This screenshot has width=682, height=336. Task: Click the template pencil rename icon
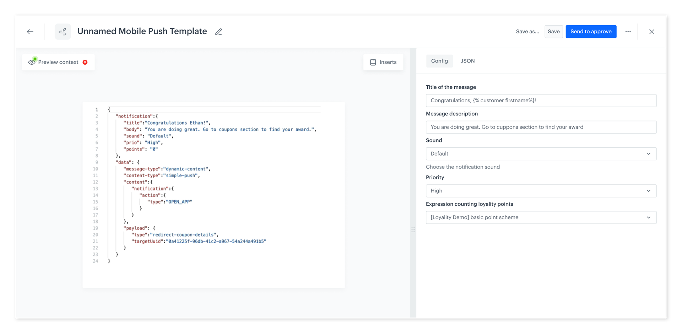click(218, 32)
